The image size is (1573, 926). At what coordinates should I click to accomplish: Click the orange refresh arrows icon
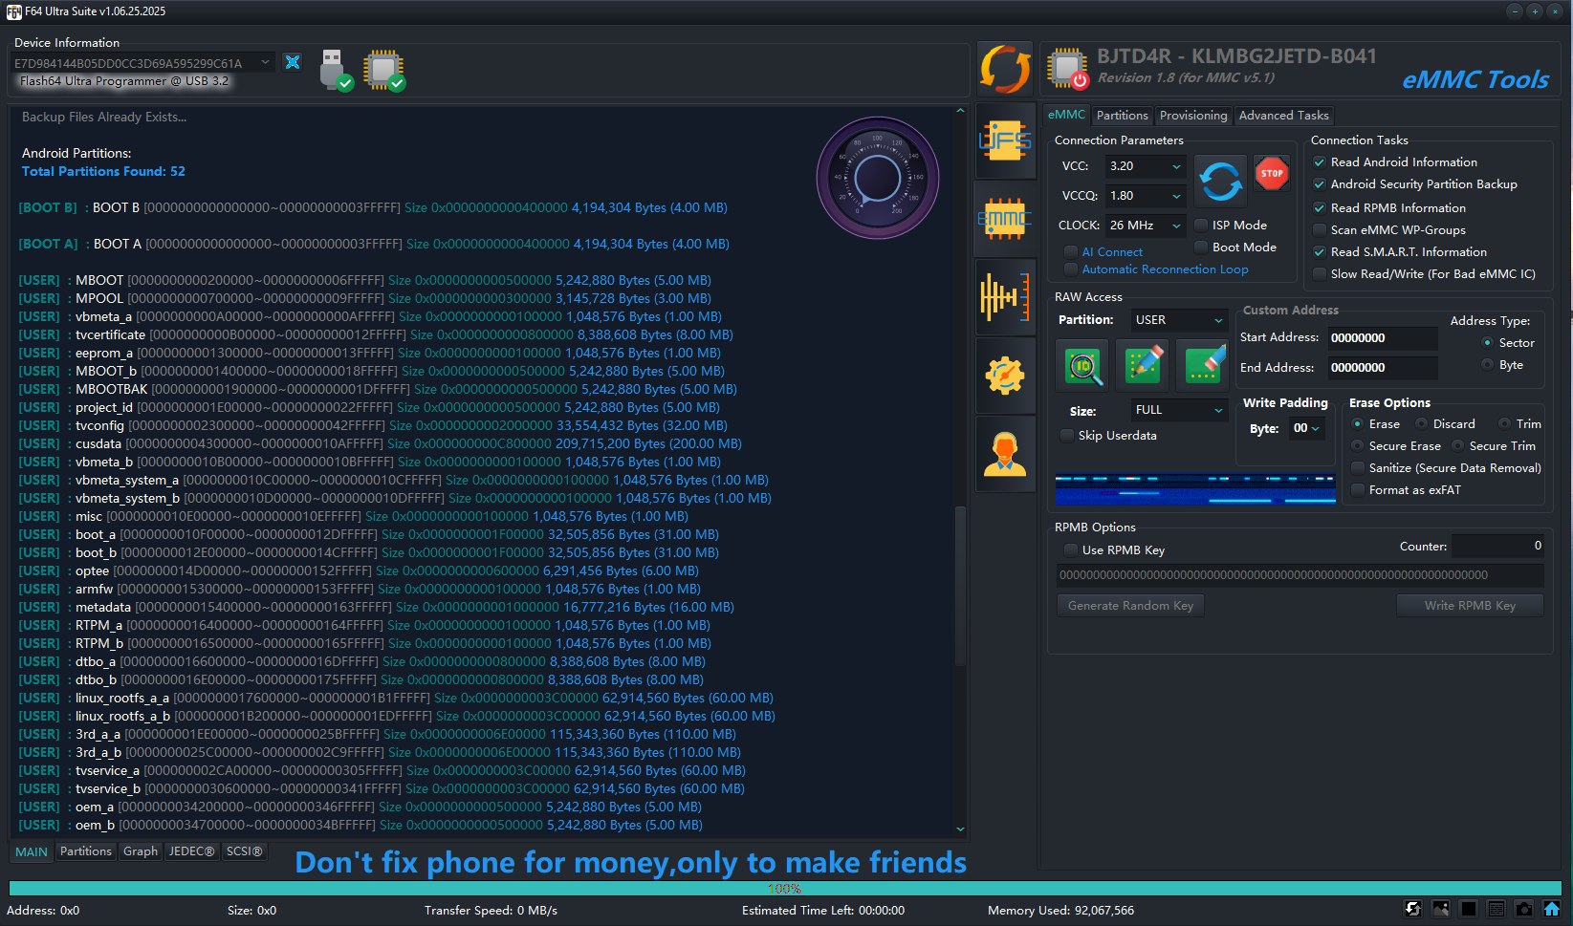tap(1005, 69)
